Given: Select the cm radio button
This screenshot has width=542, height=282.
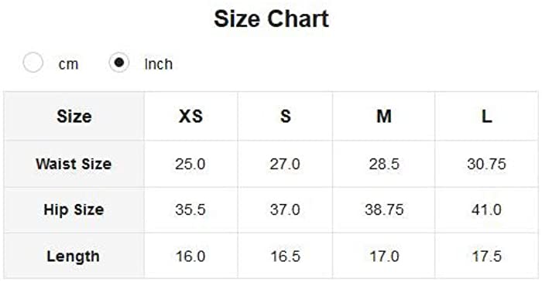Looking at the screenshot, I should pyautogui.click(x=33, y=63).
